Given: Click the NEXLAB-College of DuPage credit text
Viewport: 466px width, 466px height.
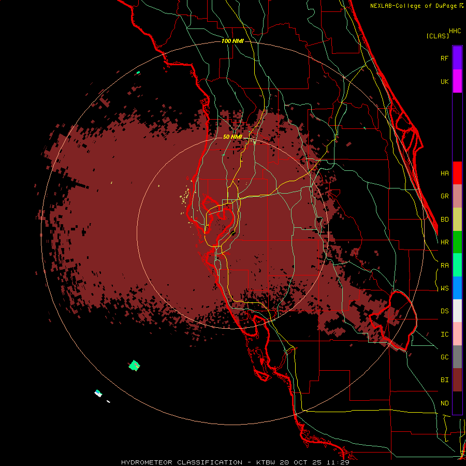Looking at the screenshot, I should 413,6.
